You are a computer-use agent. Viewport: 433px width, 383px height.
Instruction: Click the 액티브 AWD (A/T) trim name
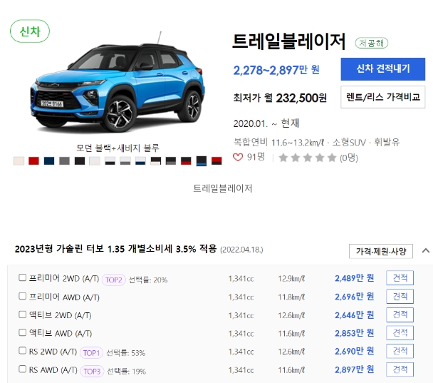coord(61,333)
